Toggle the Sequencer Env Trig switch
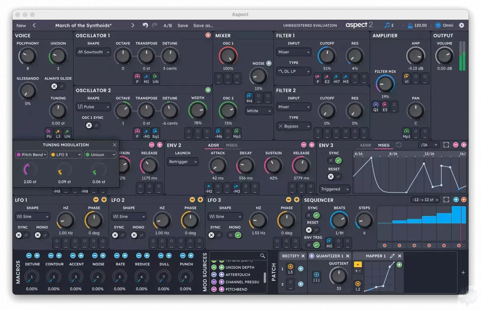The width and height of the screenshot is (481, 310). click(x=313, y=245)
